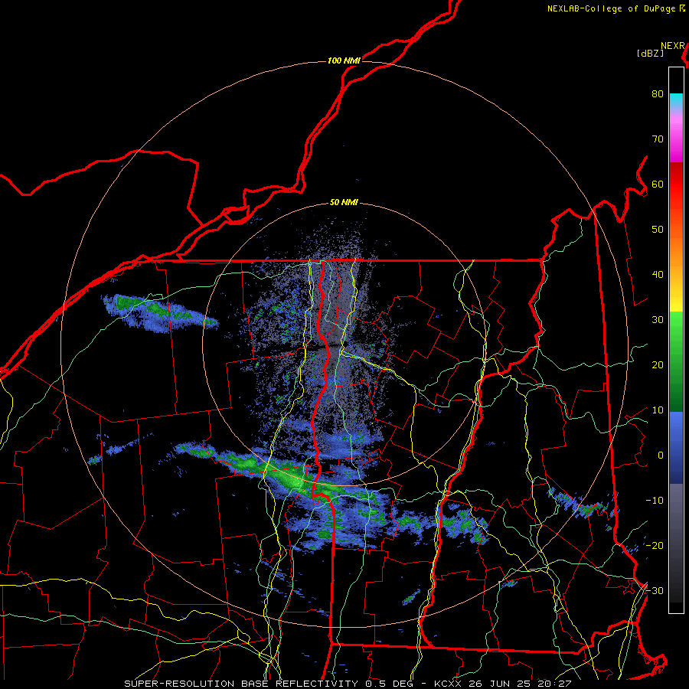Viewport: 689px width, 689px height.
Task: Click the 40 dBZ scale value
Action: (x=658, y=275)
